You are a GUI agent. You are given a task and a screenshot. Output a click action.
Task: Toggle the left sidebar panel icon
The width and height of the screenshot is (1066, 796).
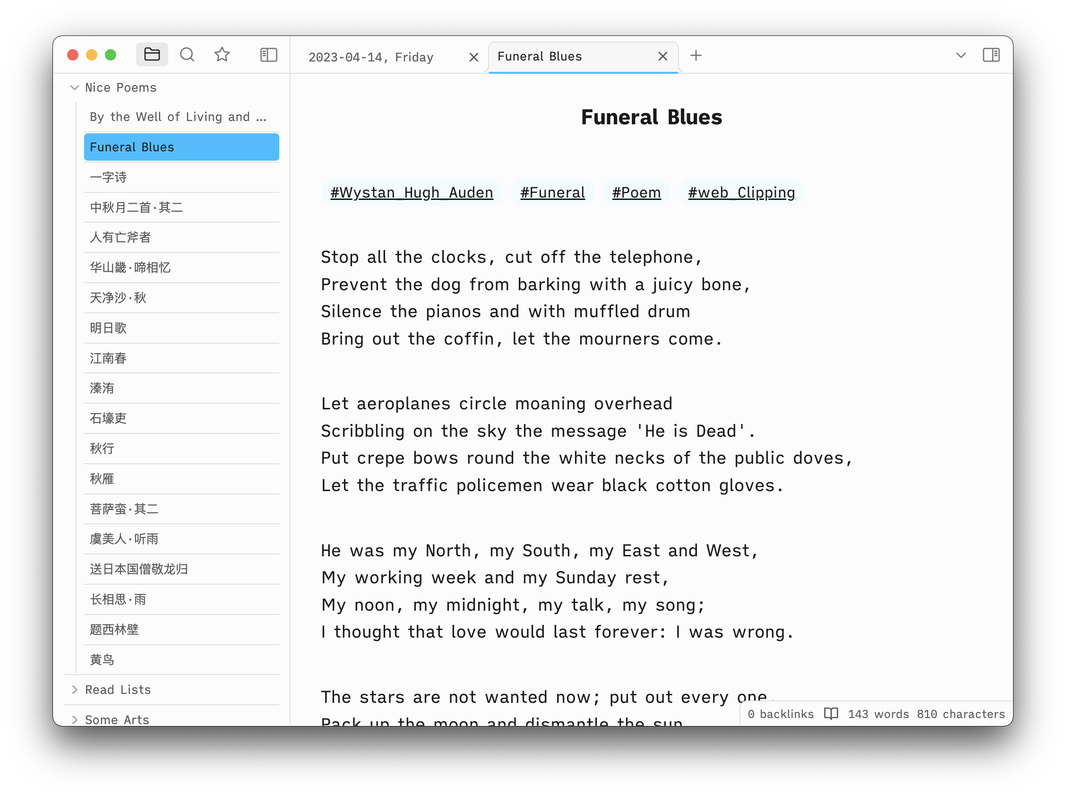coord(268,54)
